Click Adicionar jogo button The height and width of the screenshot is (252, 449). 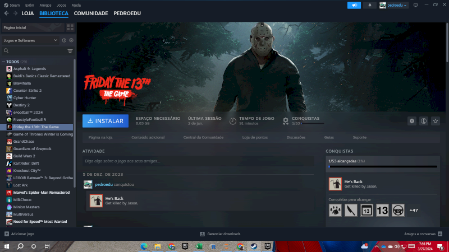point(19,234)
